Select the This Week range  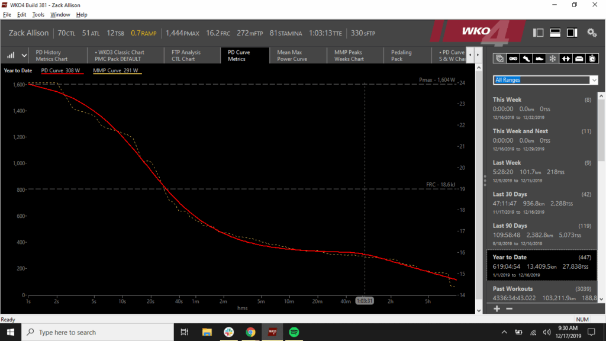point(541,108)
